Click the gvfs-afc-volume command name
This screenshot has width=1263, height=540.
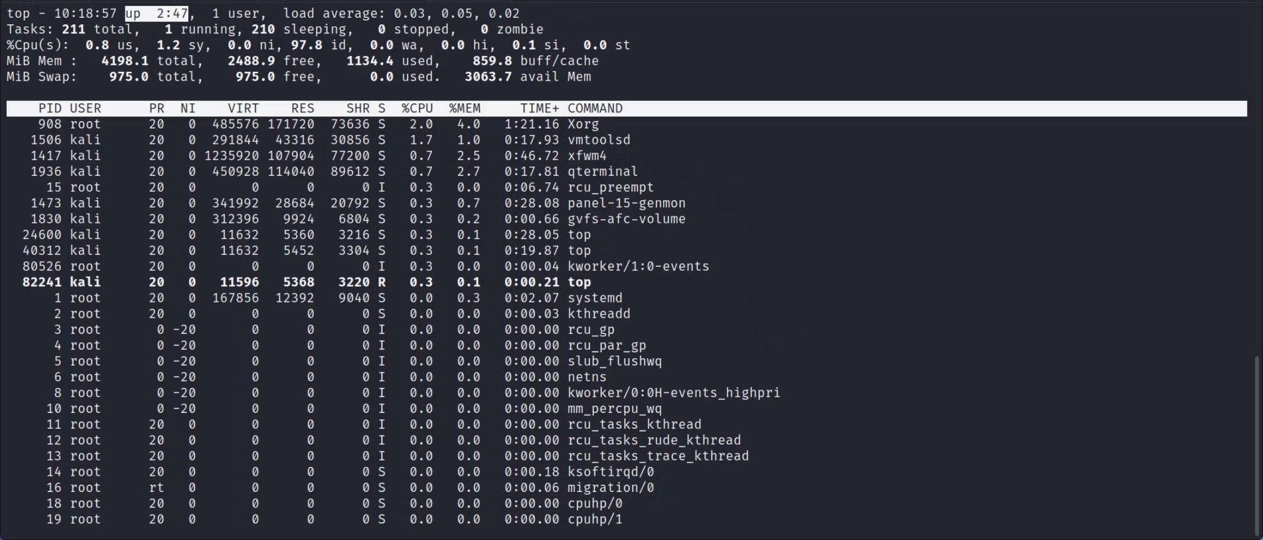tap(626, 219)
